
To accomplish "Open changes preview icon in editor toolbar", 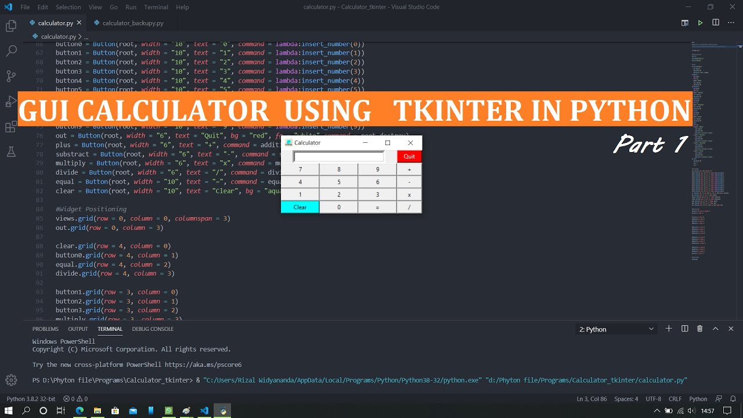I will click(685, 23).
